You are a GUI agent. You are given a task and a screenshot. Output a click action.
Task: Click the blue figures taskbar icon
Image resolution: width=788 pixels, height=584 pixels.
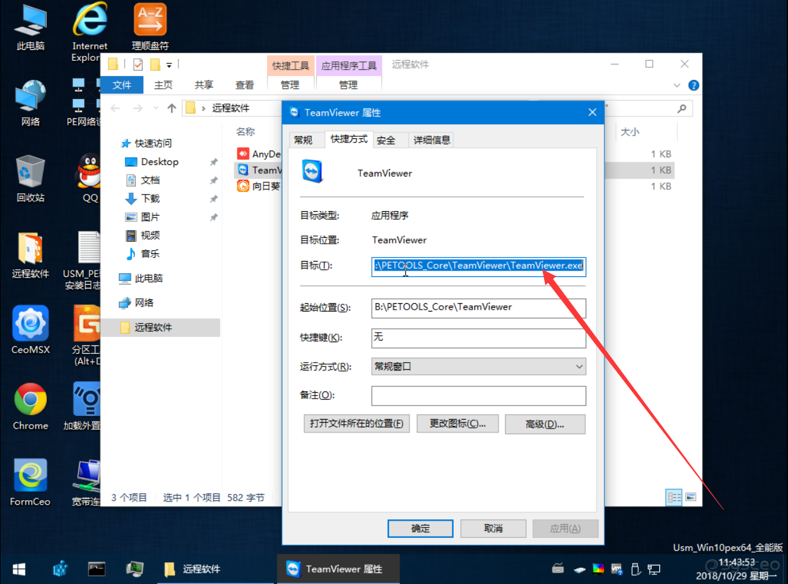pos(60,568)
